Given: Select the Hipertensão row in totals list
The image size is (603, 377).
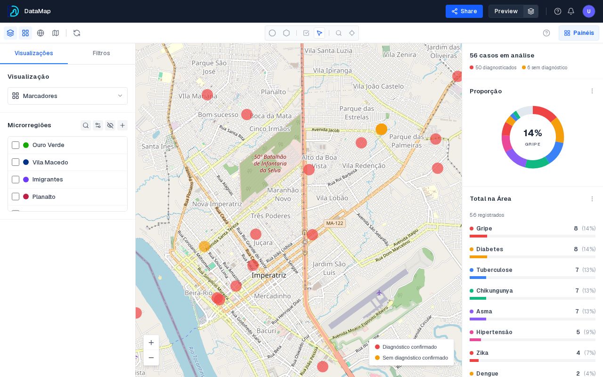Looking at the screenshot, I should click(532, 336).
